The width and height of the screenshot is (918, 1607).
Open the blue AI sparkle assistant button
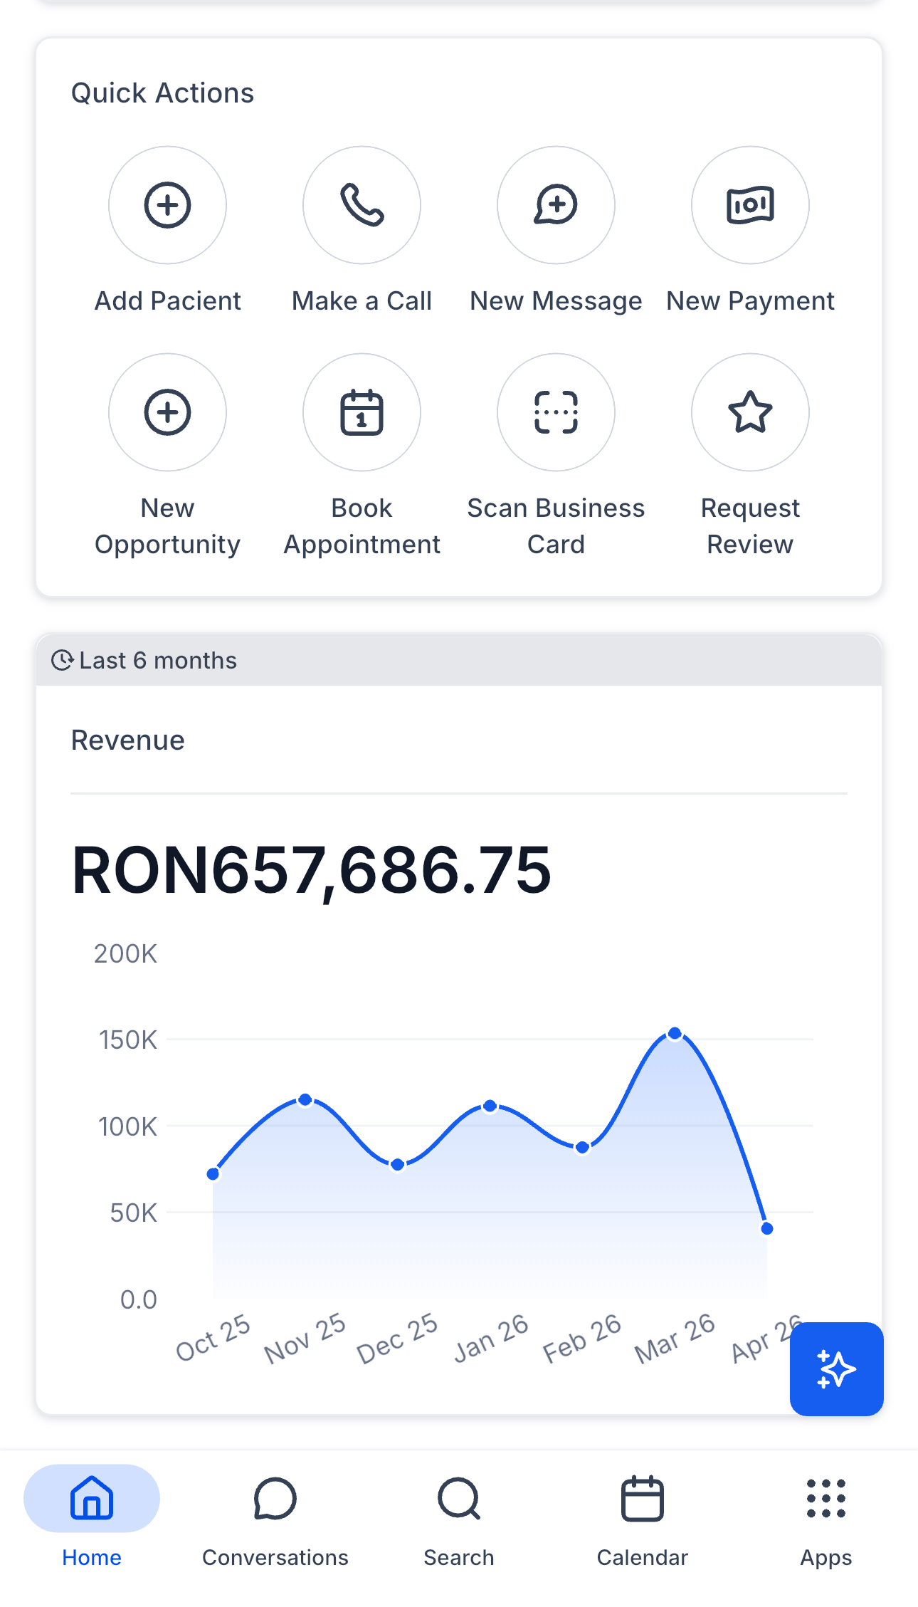(x=836, y=1368)
